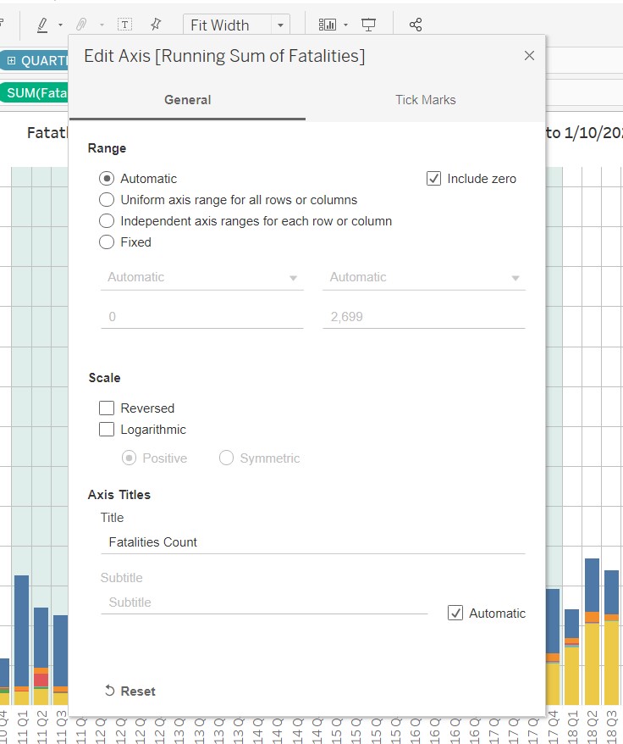Viewport: 623px width, 744px height.
Task: Enable the Logarithmic scale checkbox
Action: point(107,430)
